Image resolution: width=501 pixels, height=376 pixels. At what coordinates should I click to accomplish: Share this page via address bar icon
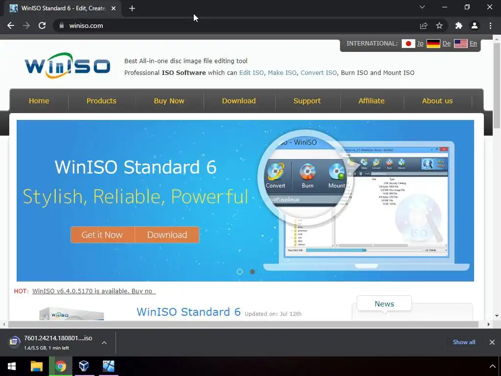(x=424, y=25)
